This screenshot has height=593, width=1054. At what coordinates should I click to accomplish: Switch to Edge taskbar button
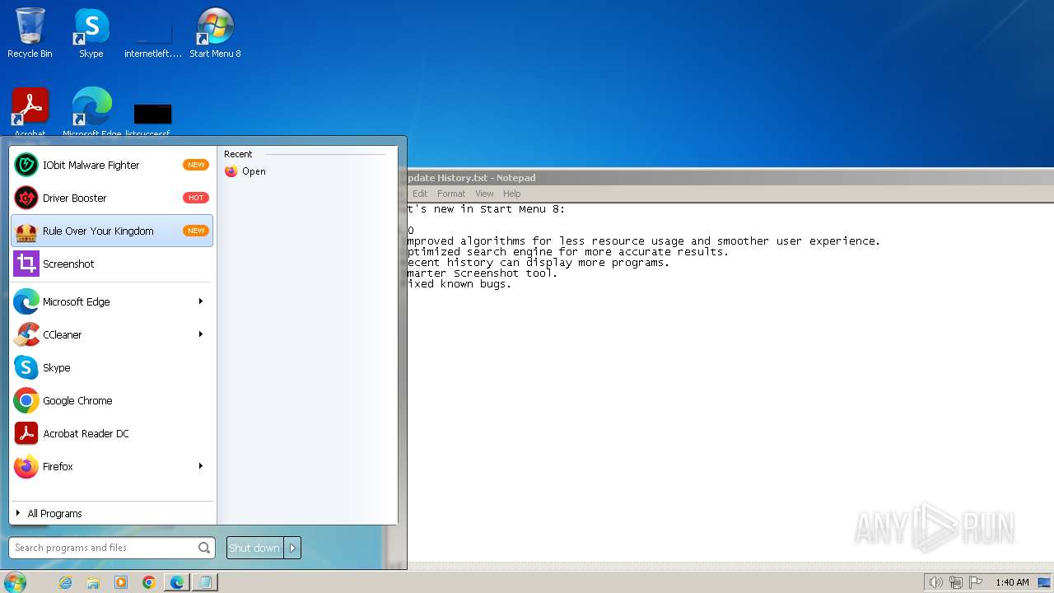coord(177,582)
